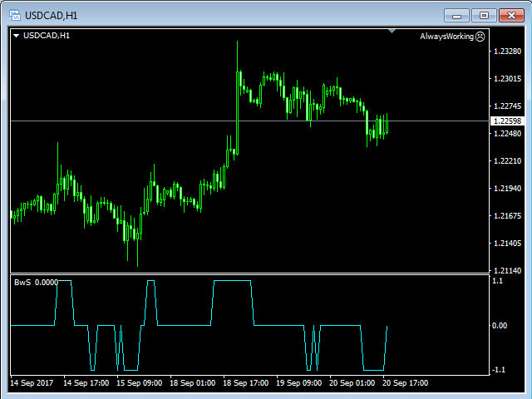The width and height of the screenshot is (532, 399).
Task: Expand the arrow beside USDCAD,H1 chart label
Action: [16, 36]
